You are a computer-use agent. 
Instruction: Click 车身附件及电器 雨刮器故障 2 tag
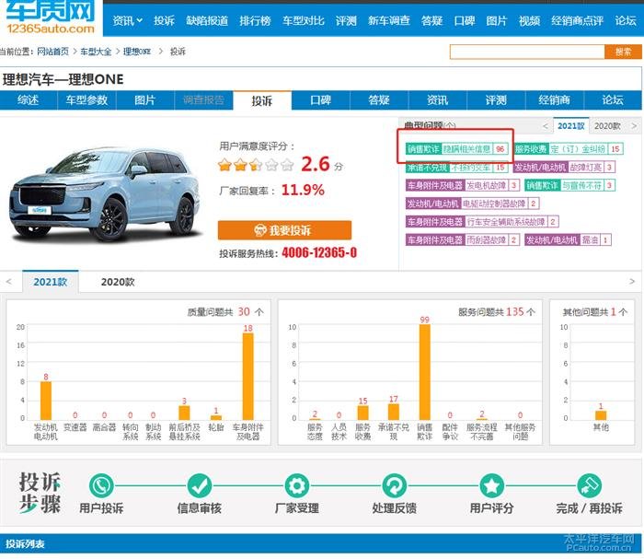462,239
